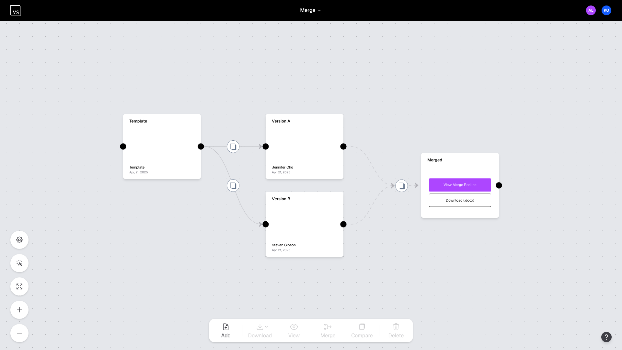Click the Delete trash toolbar button
Image resolution: width=622 pixels, height=350 pixels.
(x=396, y=331)
